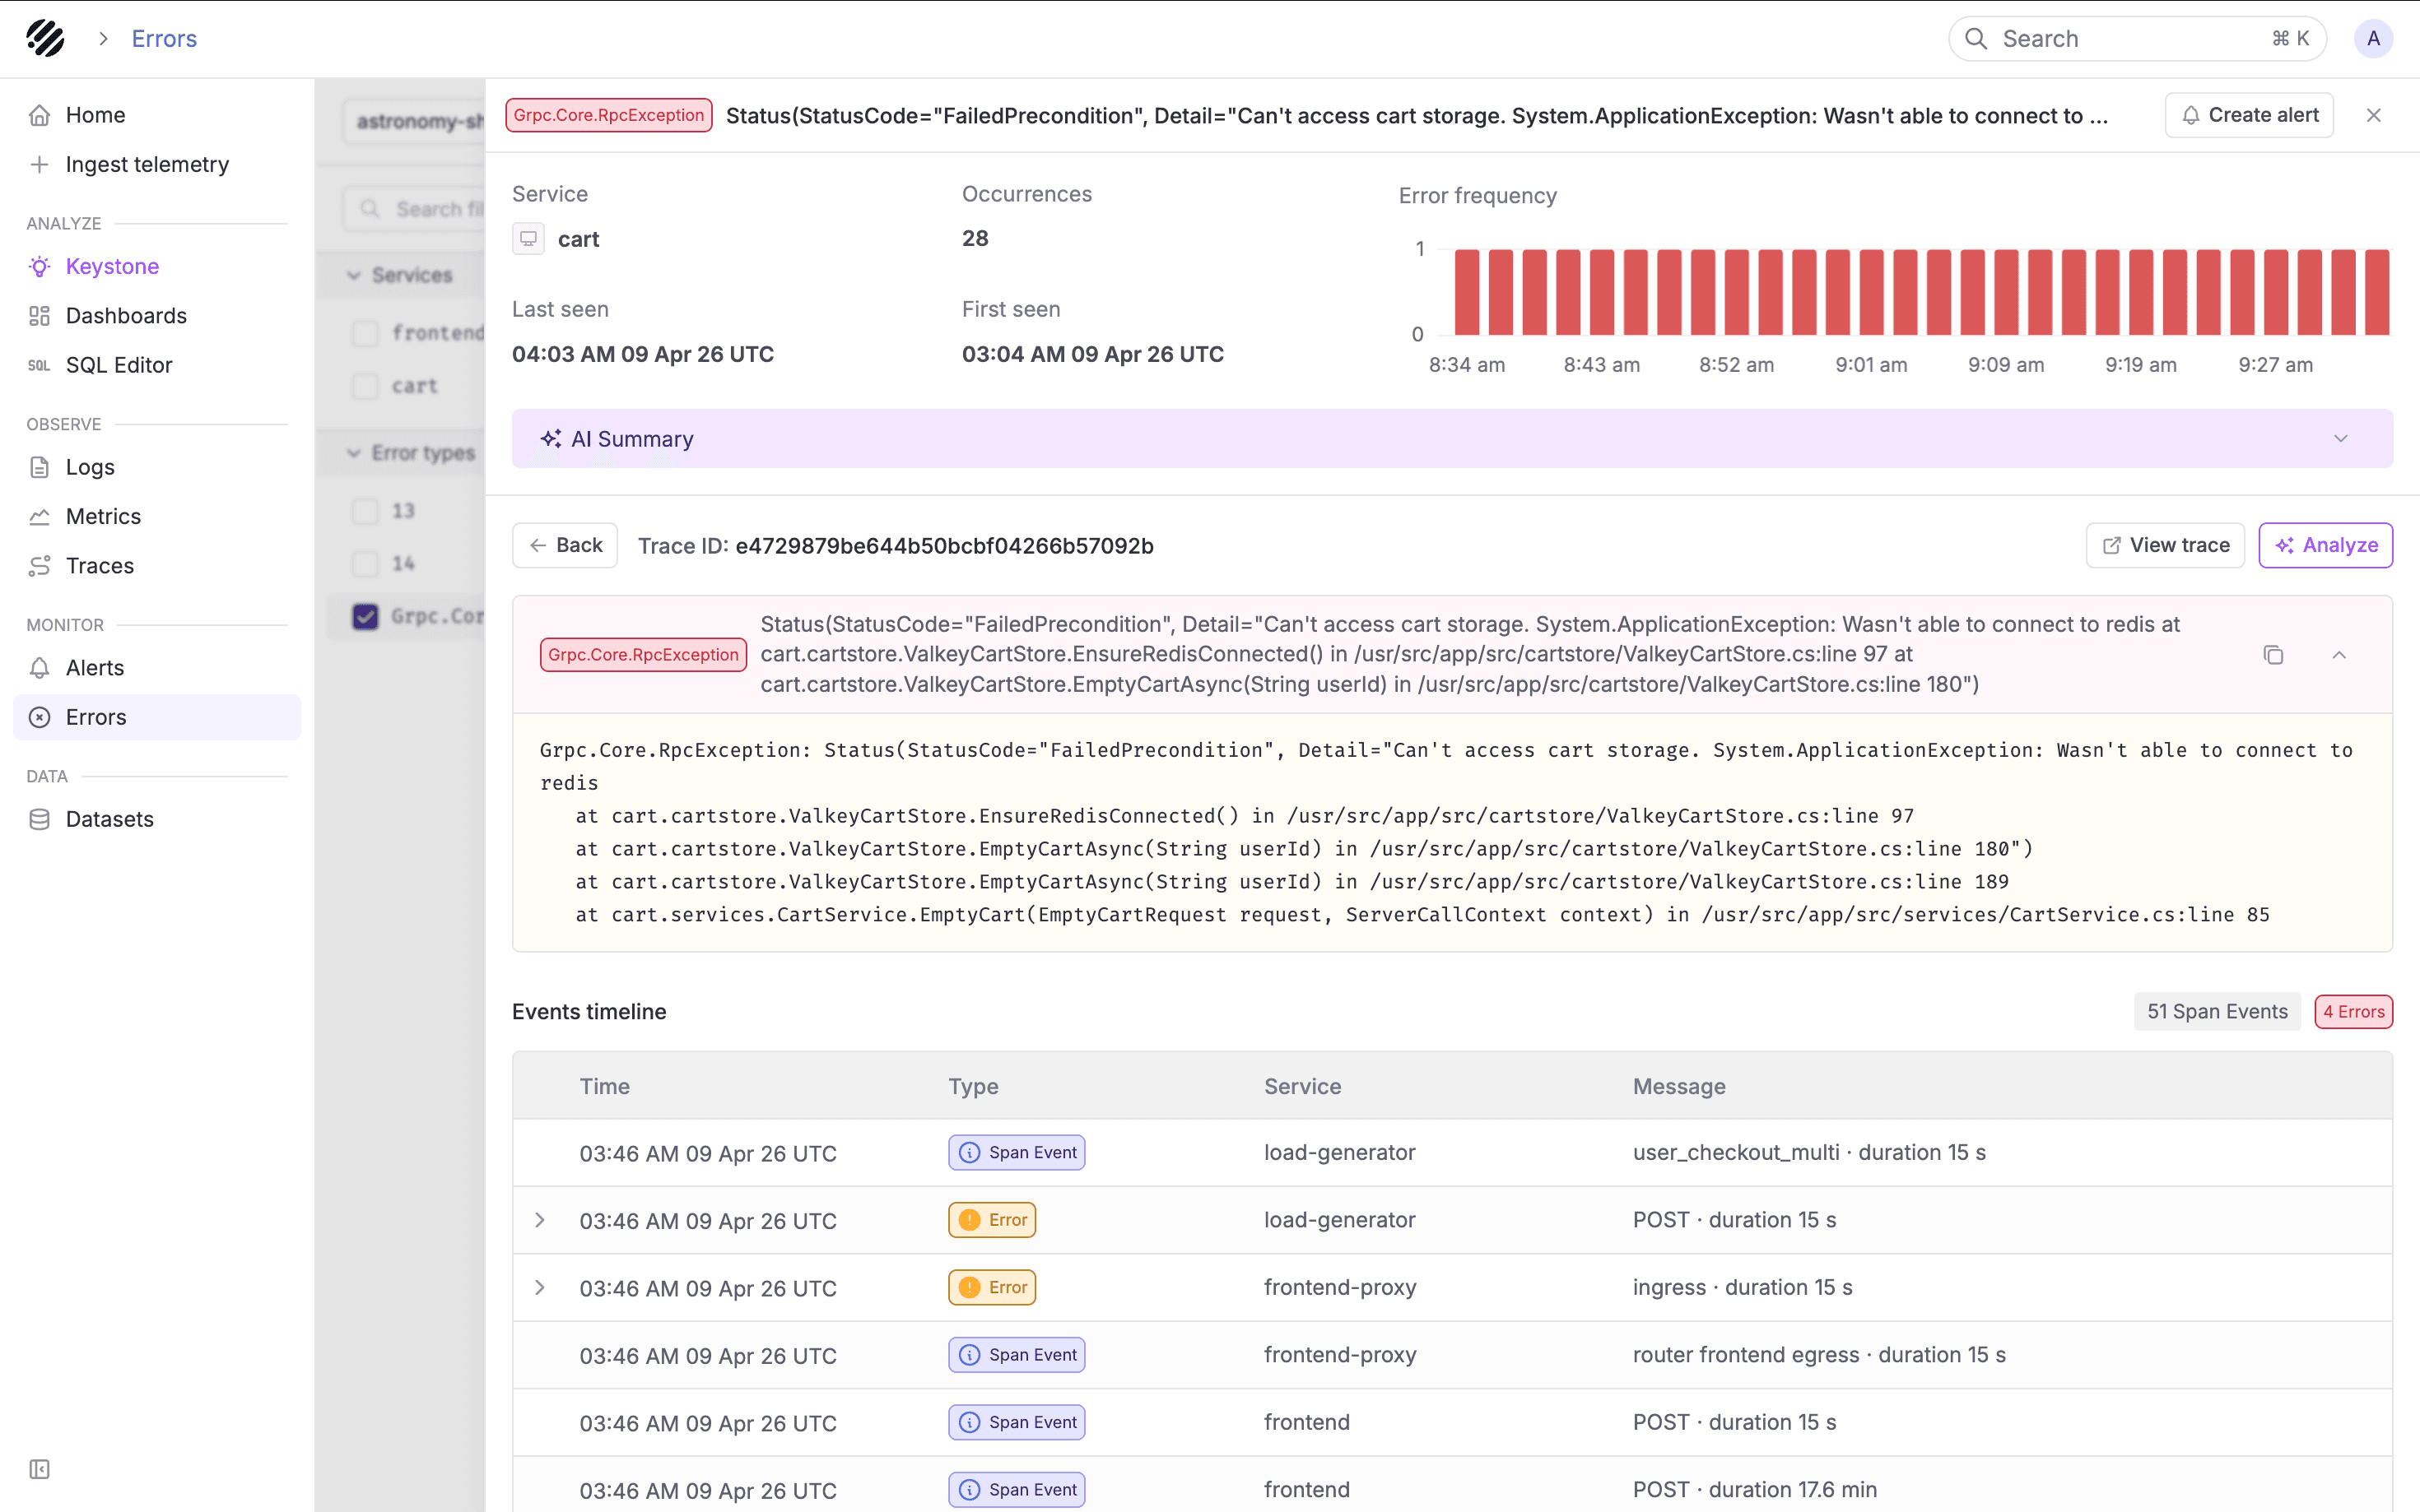Collapse the exception stack trace chevron
2420x1512 pixels.
coord(2339,655)
